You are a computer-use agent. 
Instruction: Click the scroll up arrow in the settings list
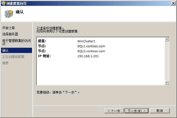pos(167,40)
